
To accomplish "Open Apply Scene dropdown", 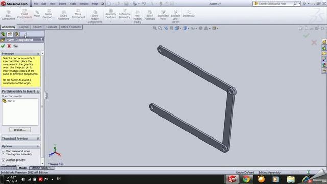I will pos(206,28).
